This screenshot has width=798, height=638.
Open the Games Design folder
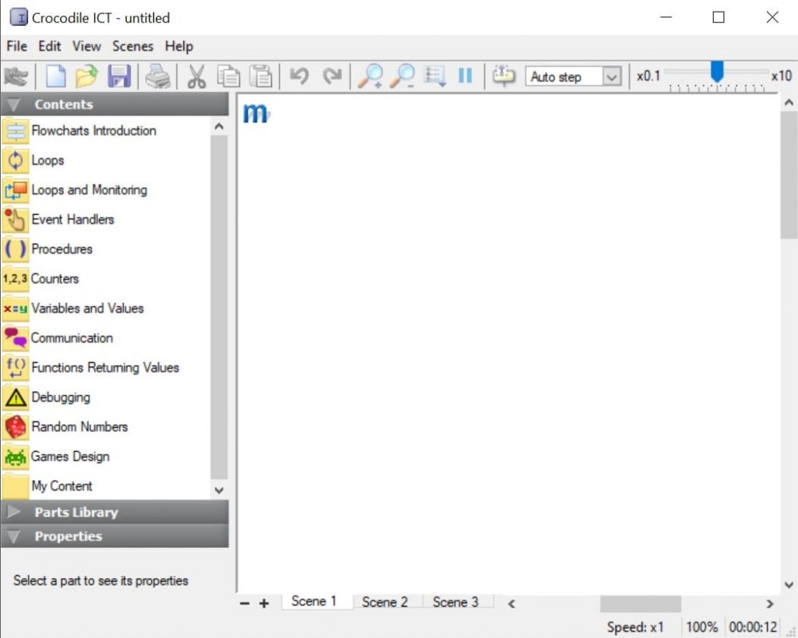tap(70, 456)
